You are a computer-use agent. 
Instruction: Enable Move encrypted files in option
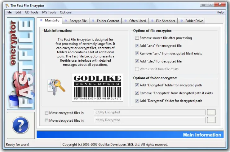(46, 113)
